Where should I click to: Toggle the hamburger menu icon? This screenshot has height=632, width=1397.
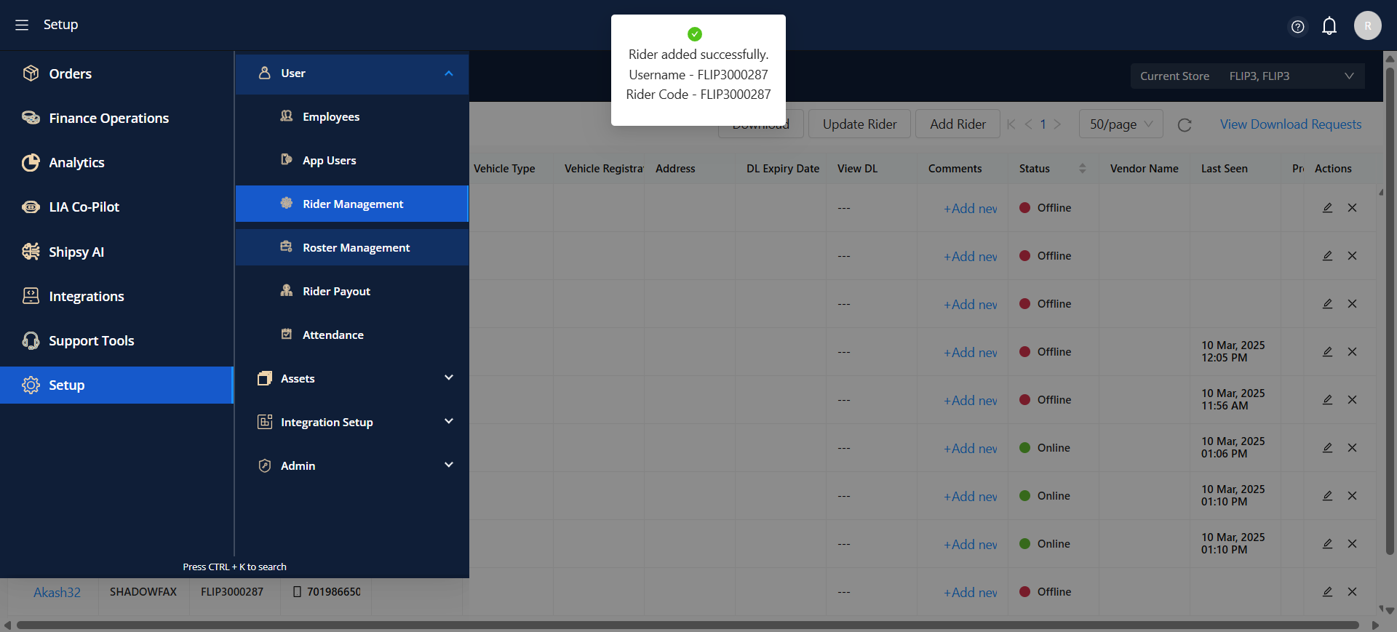pos(22,25)
